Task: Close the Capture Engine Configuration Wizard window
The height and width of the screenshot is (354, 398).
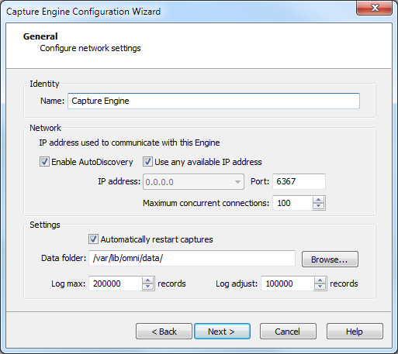Action: (x=375, y=8)
